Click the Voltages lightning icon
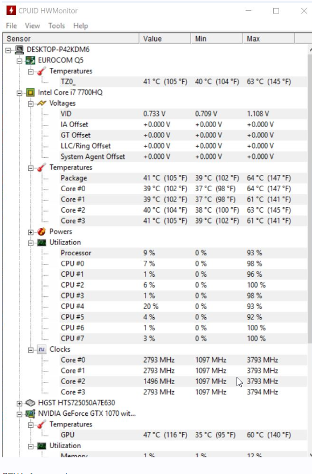 click(x=41, y=103)
